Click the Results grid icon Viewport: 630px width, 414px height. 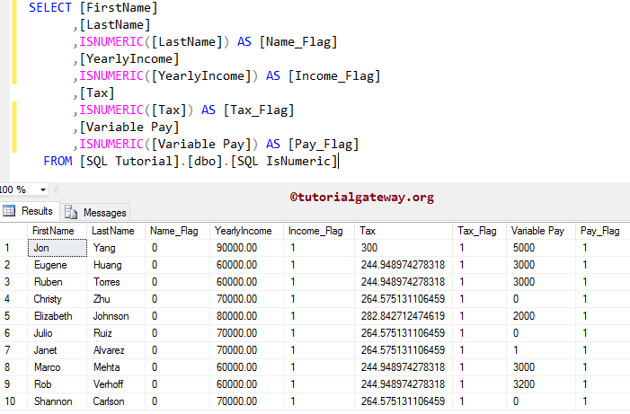point(8,210)
